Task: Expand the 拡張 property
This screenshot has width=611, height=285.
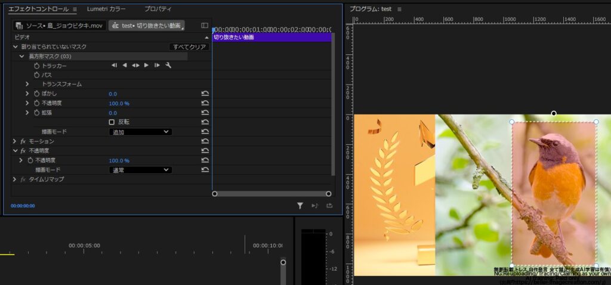Action: 27,113
